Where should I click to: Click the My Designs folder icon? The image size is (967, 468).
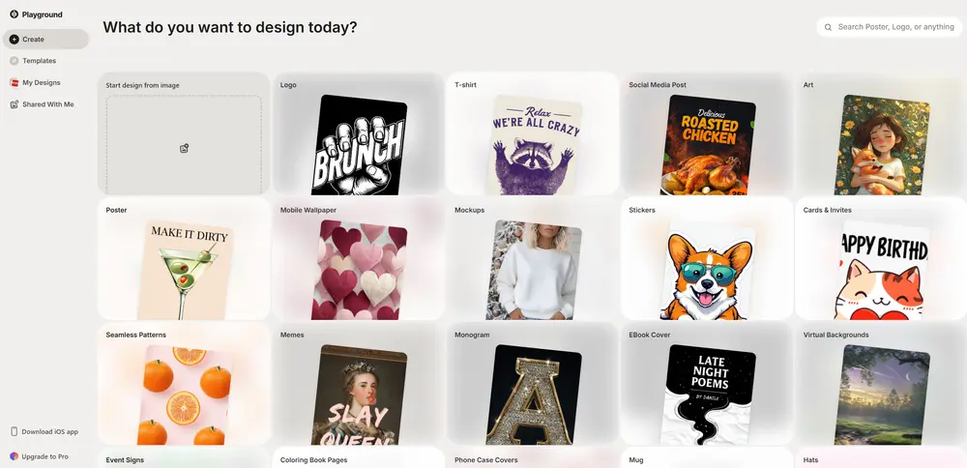coord(14,83)
